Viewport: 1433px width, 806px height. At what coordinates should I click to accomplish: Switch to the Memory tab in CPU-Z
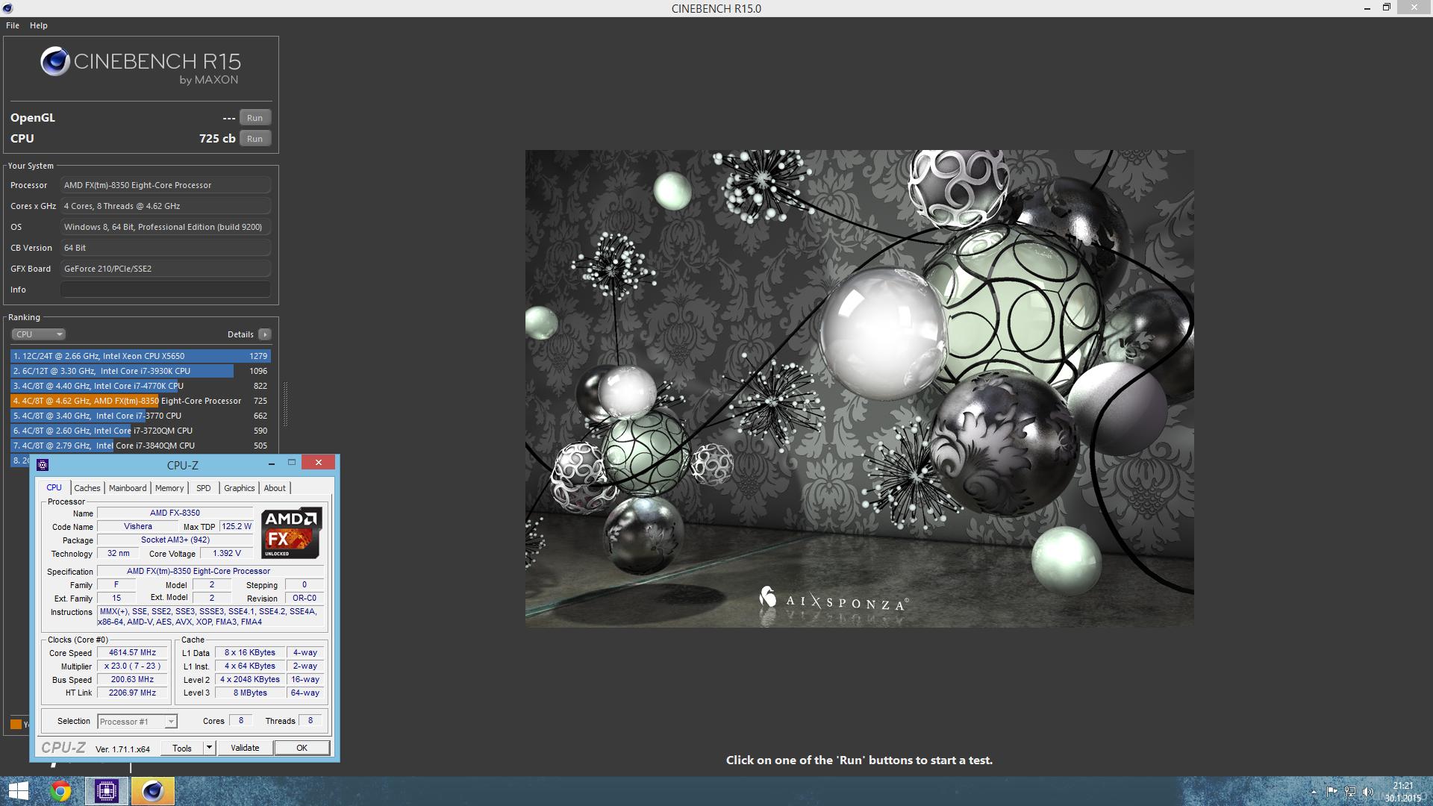[169, 488]
